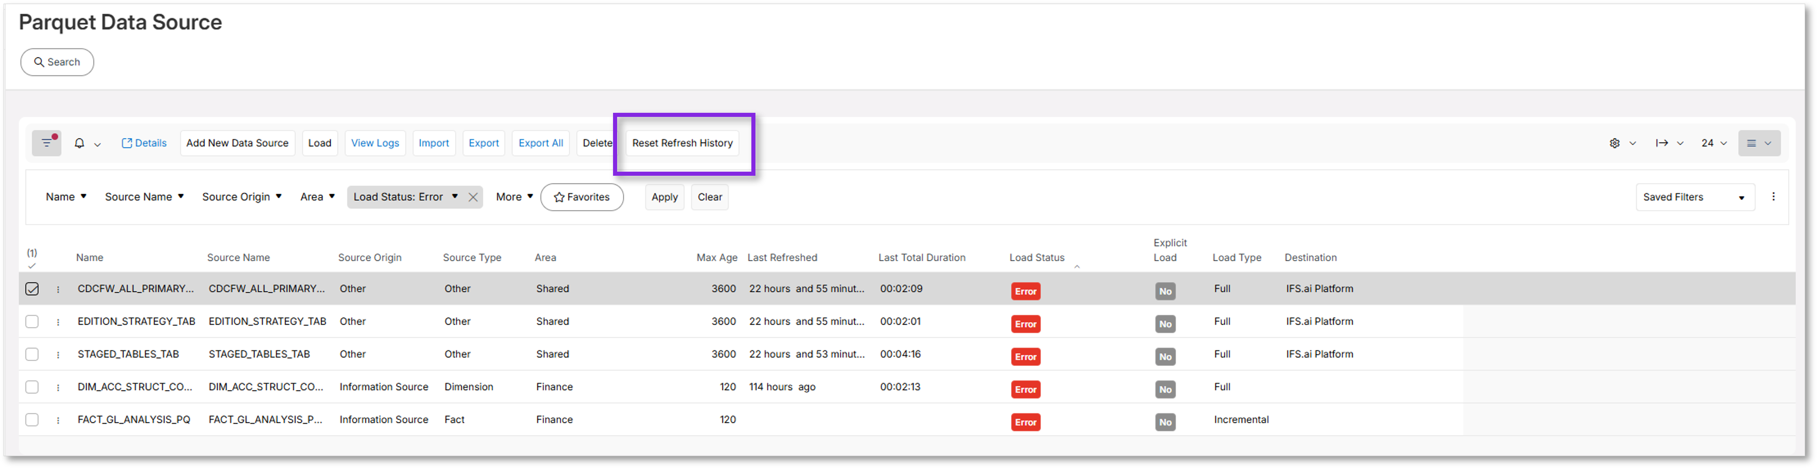Open the filter bar kebab menu
The image size is (1817, 468).
tap(1772, 197)
